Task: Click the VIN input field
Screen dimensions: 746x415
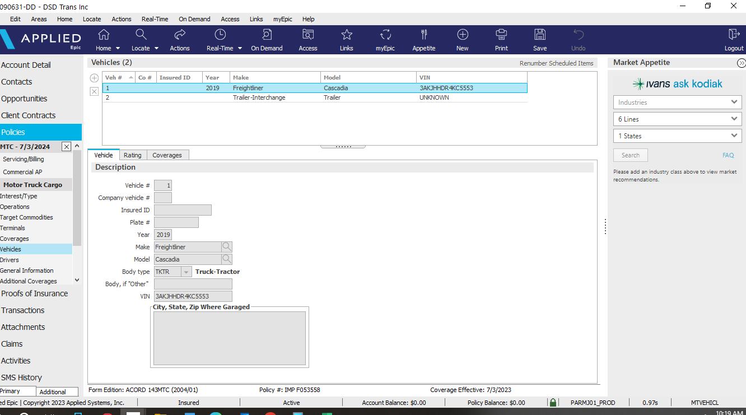Action: click(193, 296)
